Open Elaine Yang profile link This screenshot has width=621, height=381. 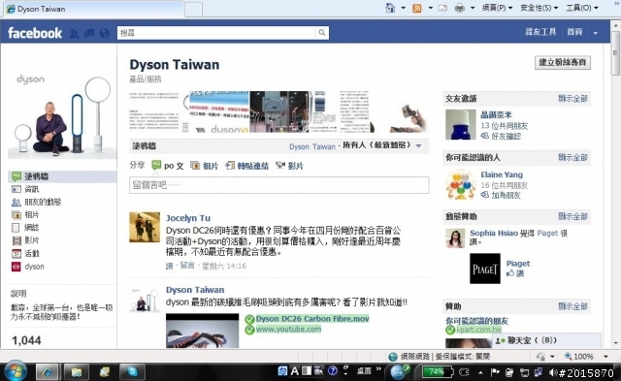pyautogui.click(x=502, y=175)
